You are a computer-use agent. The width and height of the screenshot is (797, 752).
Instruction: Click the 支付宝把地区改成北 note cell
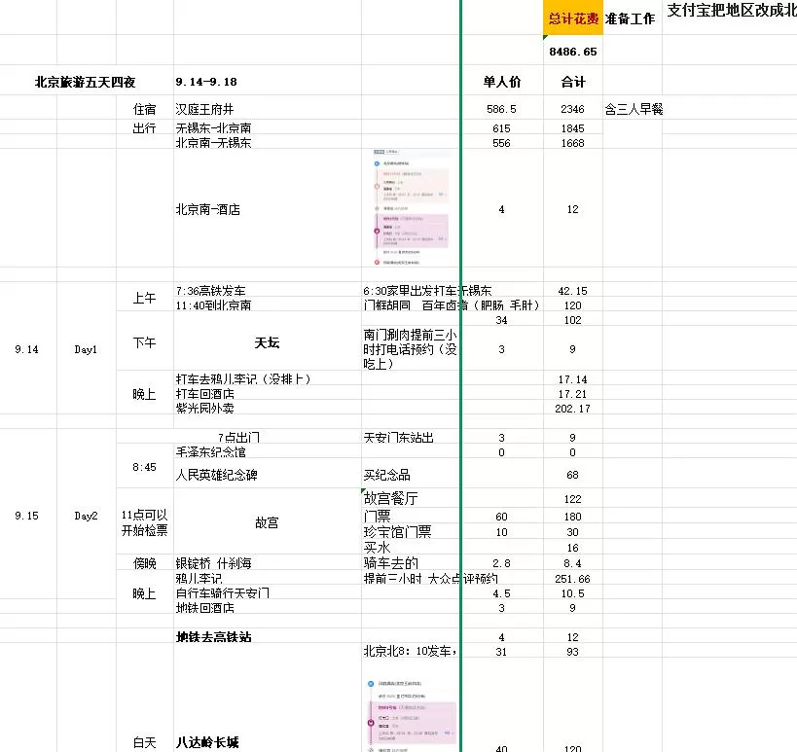click(730, 12)
